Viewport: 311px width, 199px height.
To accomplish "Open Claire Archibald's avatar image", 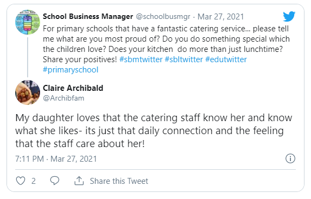I will tap(28, 92).
